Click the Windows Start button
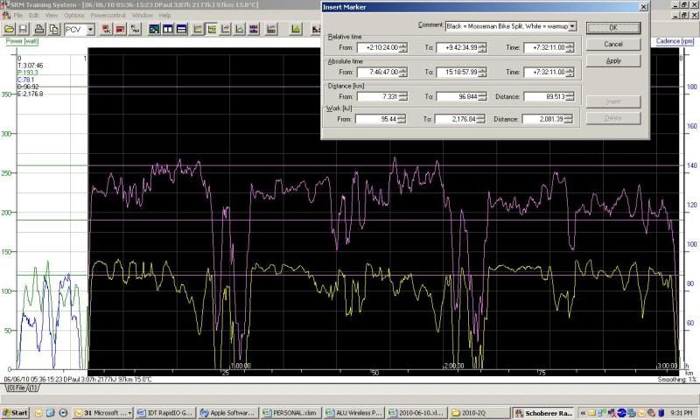Image resolution: width=700 pixels, height=420 pixels. pos(16,412)
